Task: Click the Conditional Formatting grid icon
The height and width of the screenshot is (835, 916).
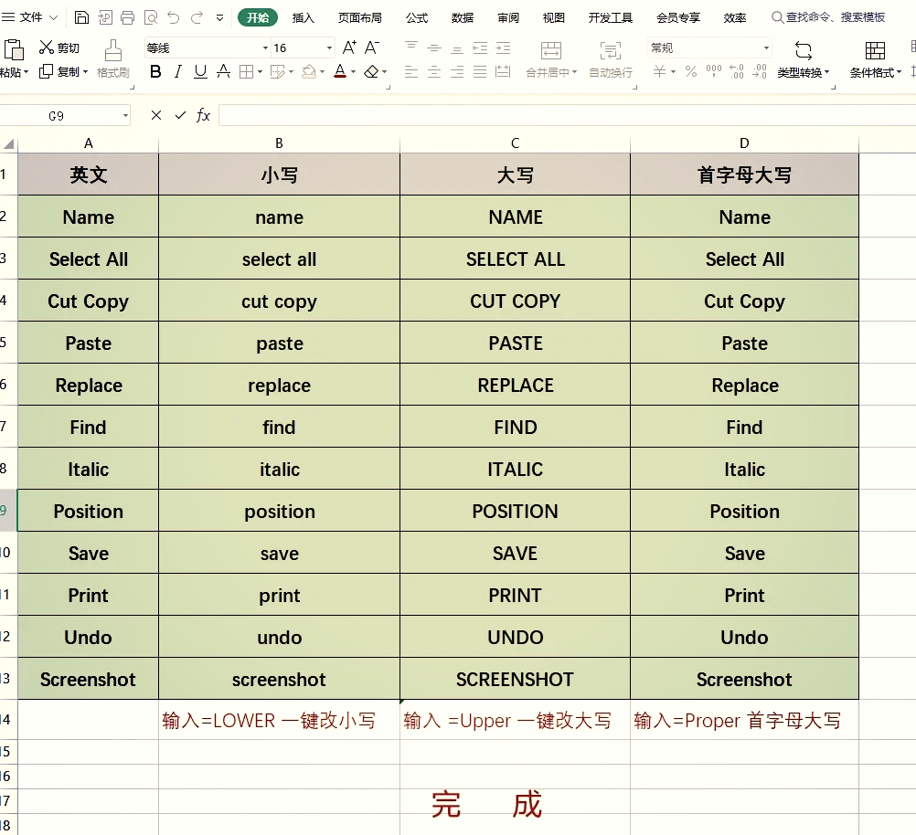Action: pos(875,51)
